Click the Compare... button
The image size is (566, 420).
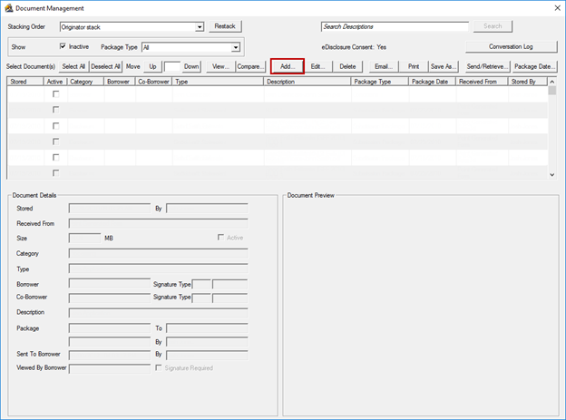pos(250,66)
